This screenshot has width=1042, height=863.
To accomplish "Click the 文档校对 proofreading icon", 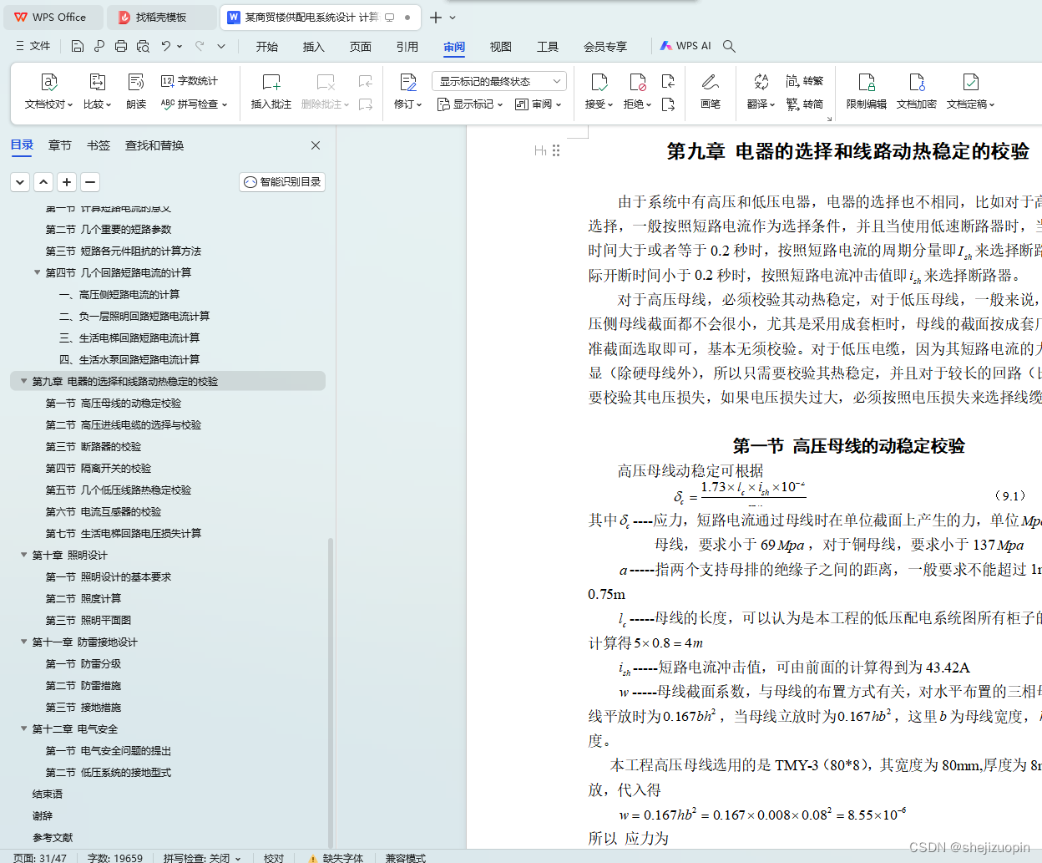I will pyautogui.click(x=48, y=82).
